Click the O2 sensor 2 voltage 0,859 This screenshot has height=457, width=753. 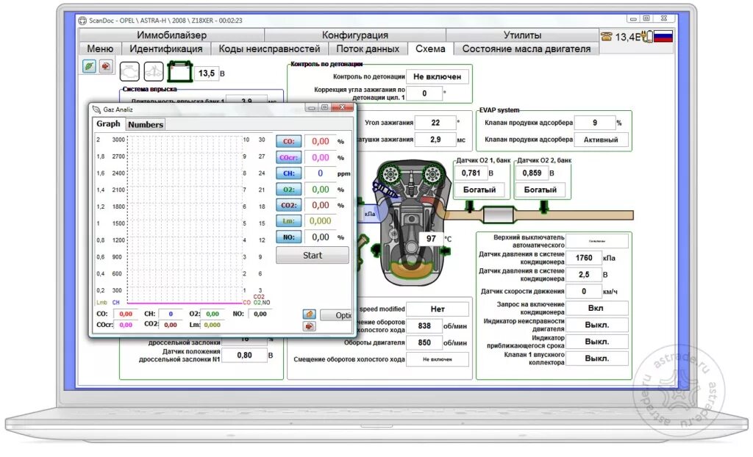click(x=532, y=173)
